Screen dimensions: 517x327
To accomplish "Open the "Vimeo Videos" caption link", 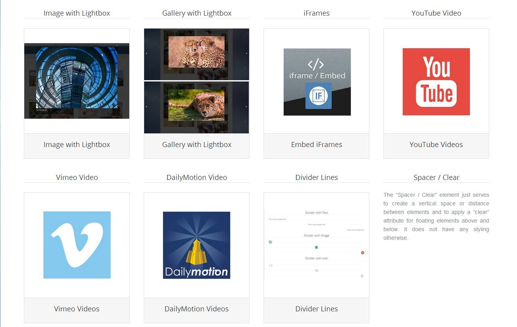I will pyautogui.click(x=77, y=309).
